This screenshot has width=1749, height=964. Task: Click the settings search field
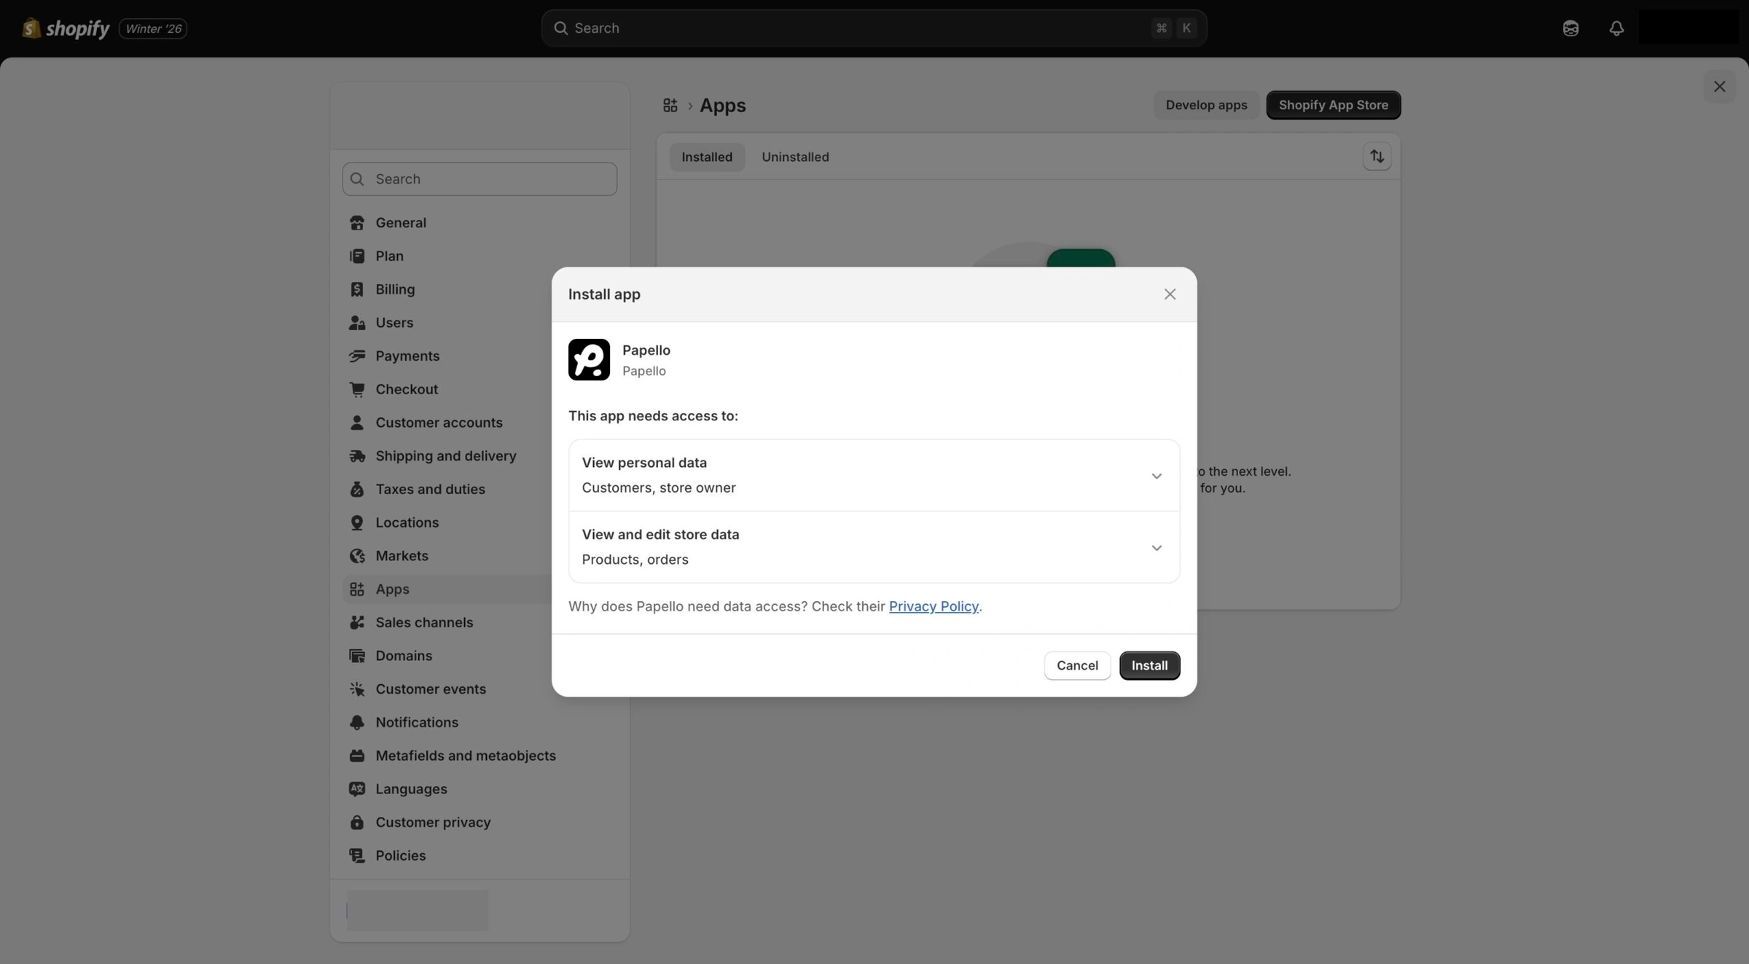point(479,179)
